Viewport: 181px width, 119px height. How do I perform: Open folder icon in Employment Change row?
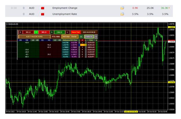click(x=122, y=8)
